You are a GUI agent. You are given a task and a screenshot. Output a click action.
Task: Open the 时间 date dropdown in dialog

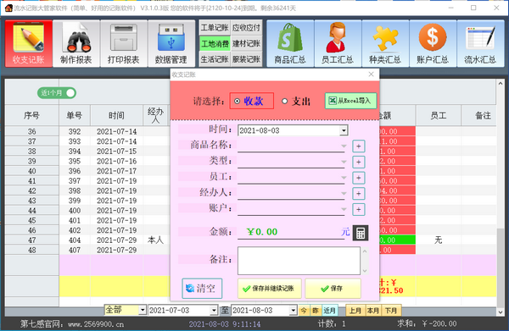pyautogui.click(x=344, y=131)
